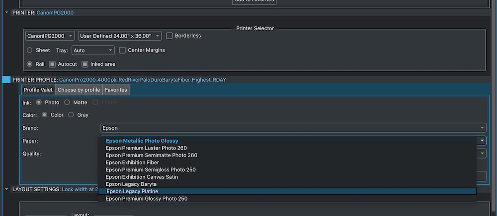Viewport: 497px width, 216px height.
Task: Collapse the PRINTER section triangle
Action: pyautogui.click(x=6, y=12)
